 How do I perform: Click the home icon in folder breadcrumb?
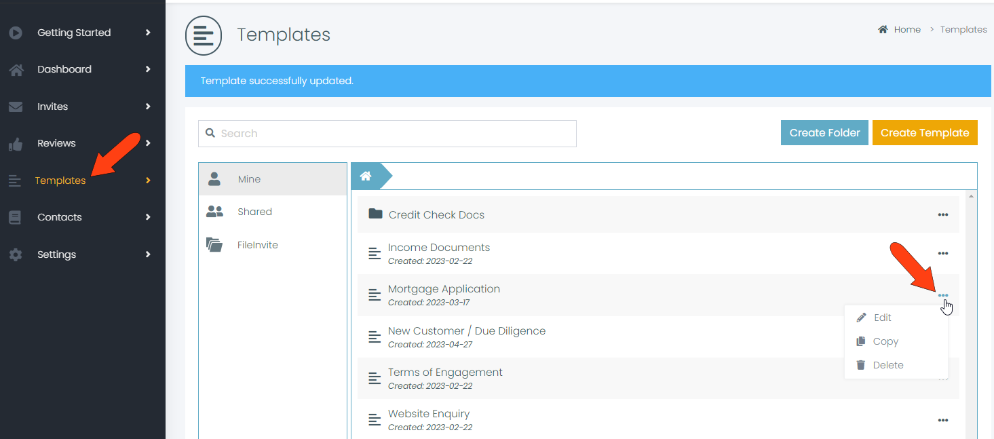(366, 176)
